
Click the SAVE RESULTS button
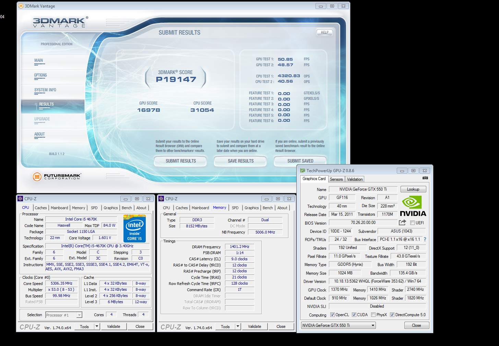pos(240,161)
